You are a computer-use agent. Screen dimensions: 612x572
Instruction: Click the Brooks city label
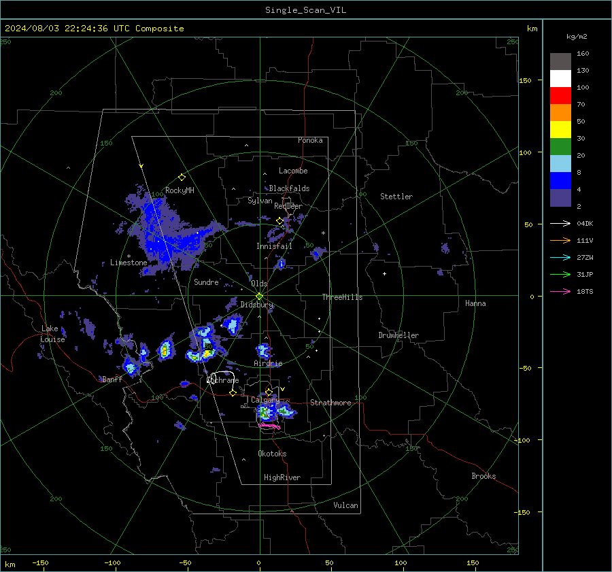point(483,476)
